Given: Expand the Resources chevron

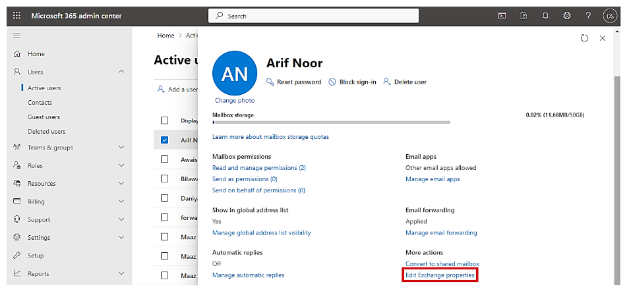Looking at the screenshot, I should tap(121, 183).
